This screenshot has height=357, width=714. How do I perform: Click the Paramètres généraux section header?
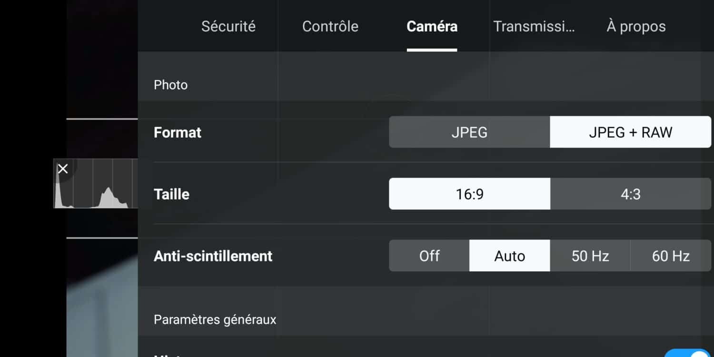pos(215,319)
